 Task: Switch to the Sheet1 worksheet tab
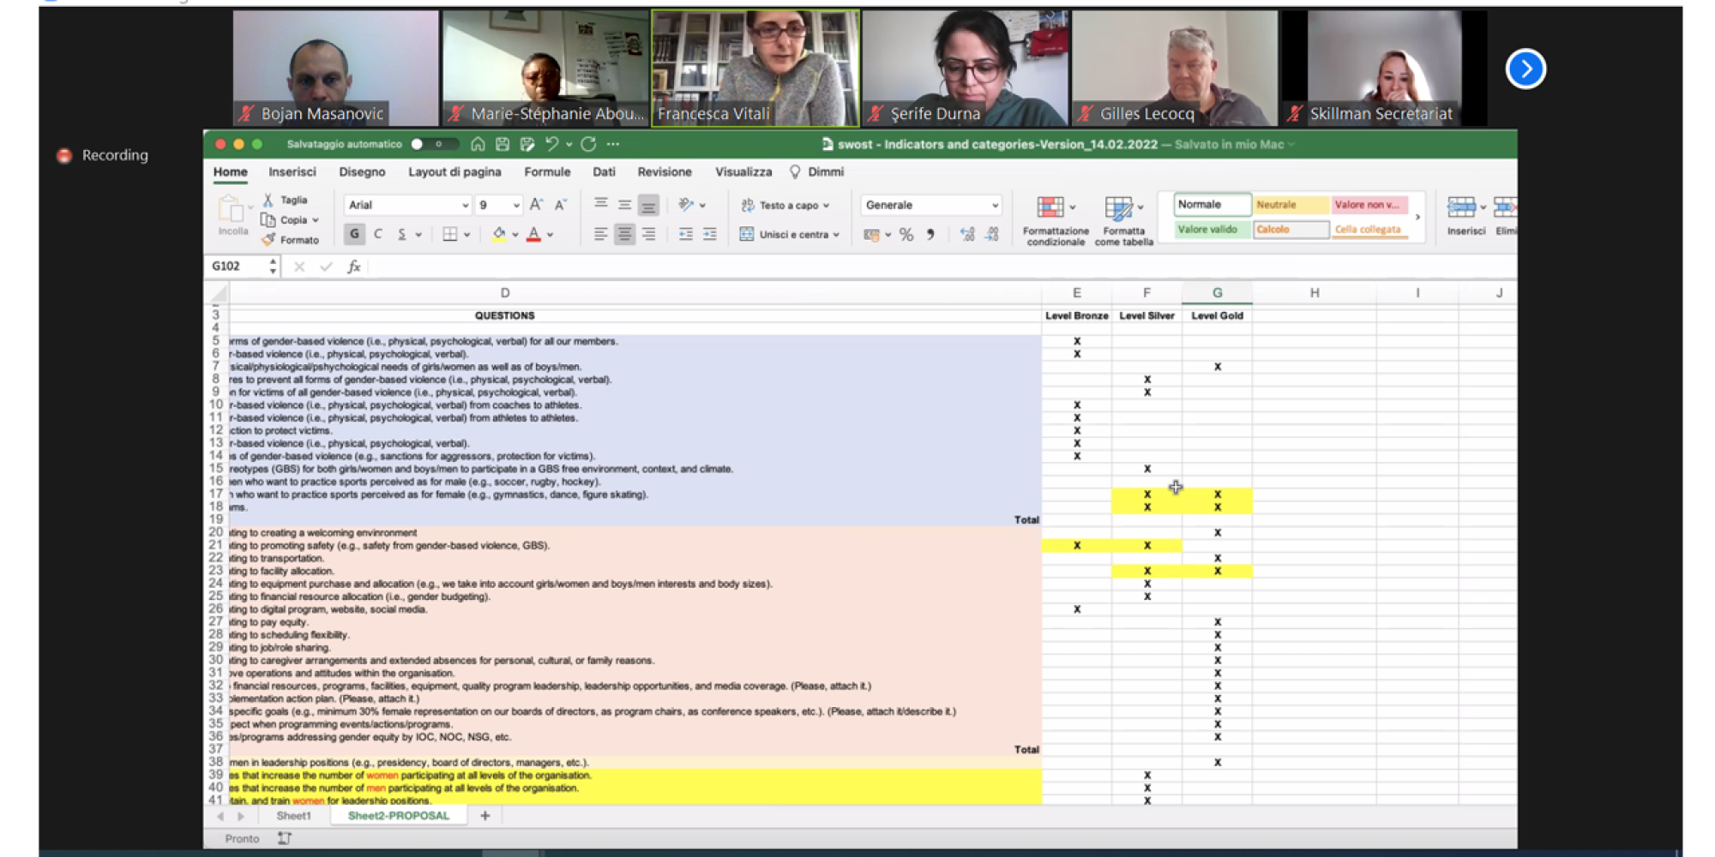293,816
